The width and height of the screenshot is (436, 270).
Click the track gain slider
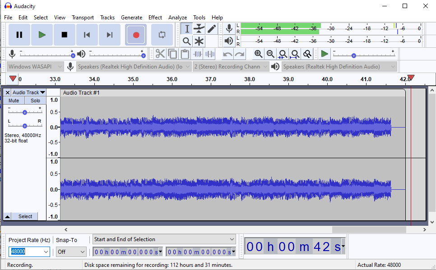[25, 112]
